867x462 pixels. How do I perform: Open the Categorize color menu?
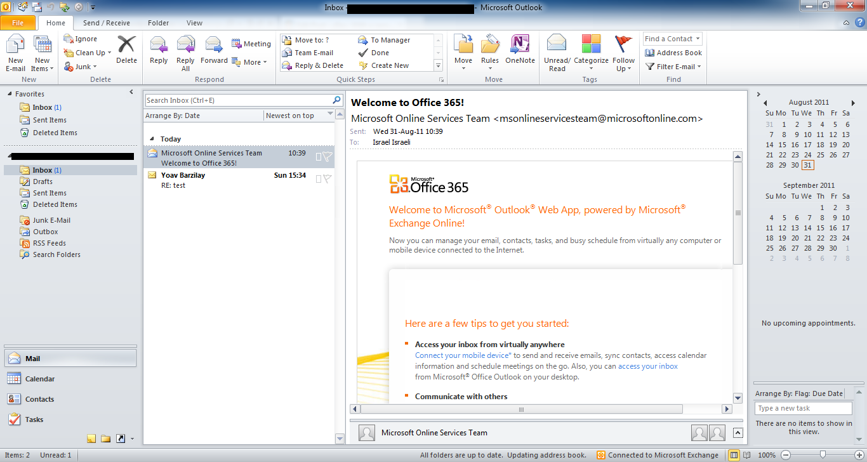591,53
